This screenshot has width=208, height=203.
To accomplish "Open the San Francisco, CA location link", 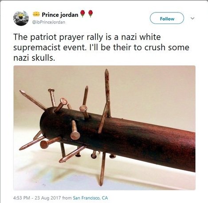I will click(90, 198).
